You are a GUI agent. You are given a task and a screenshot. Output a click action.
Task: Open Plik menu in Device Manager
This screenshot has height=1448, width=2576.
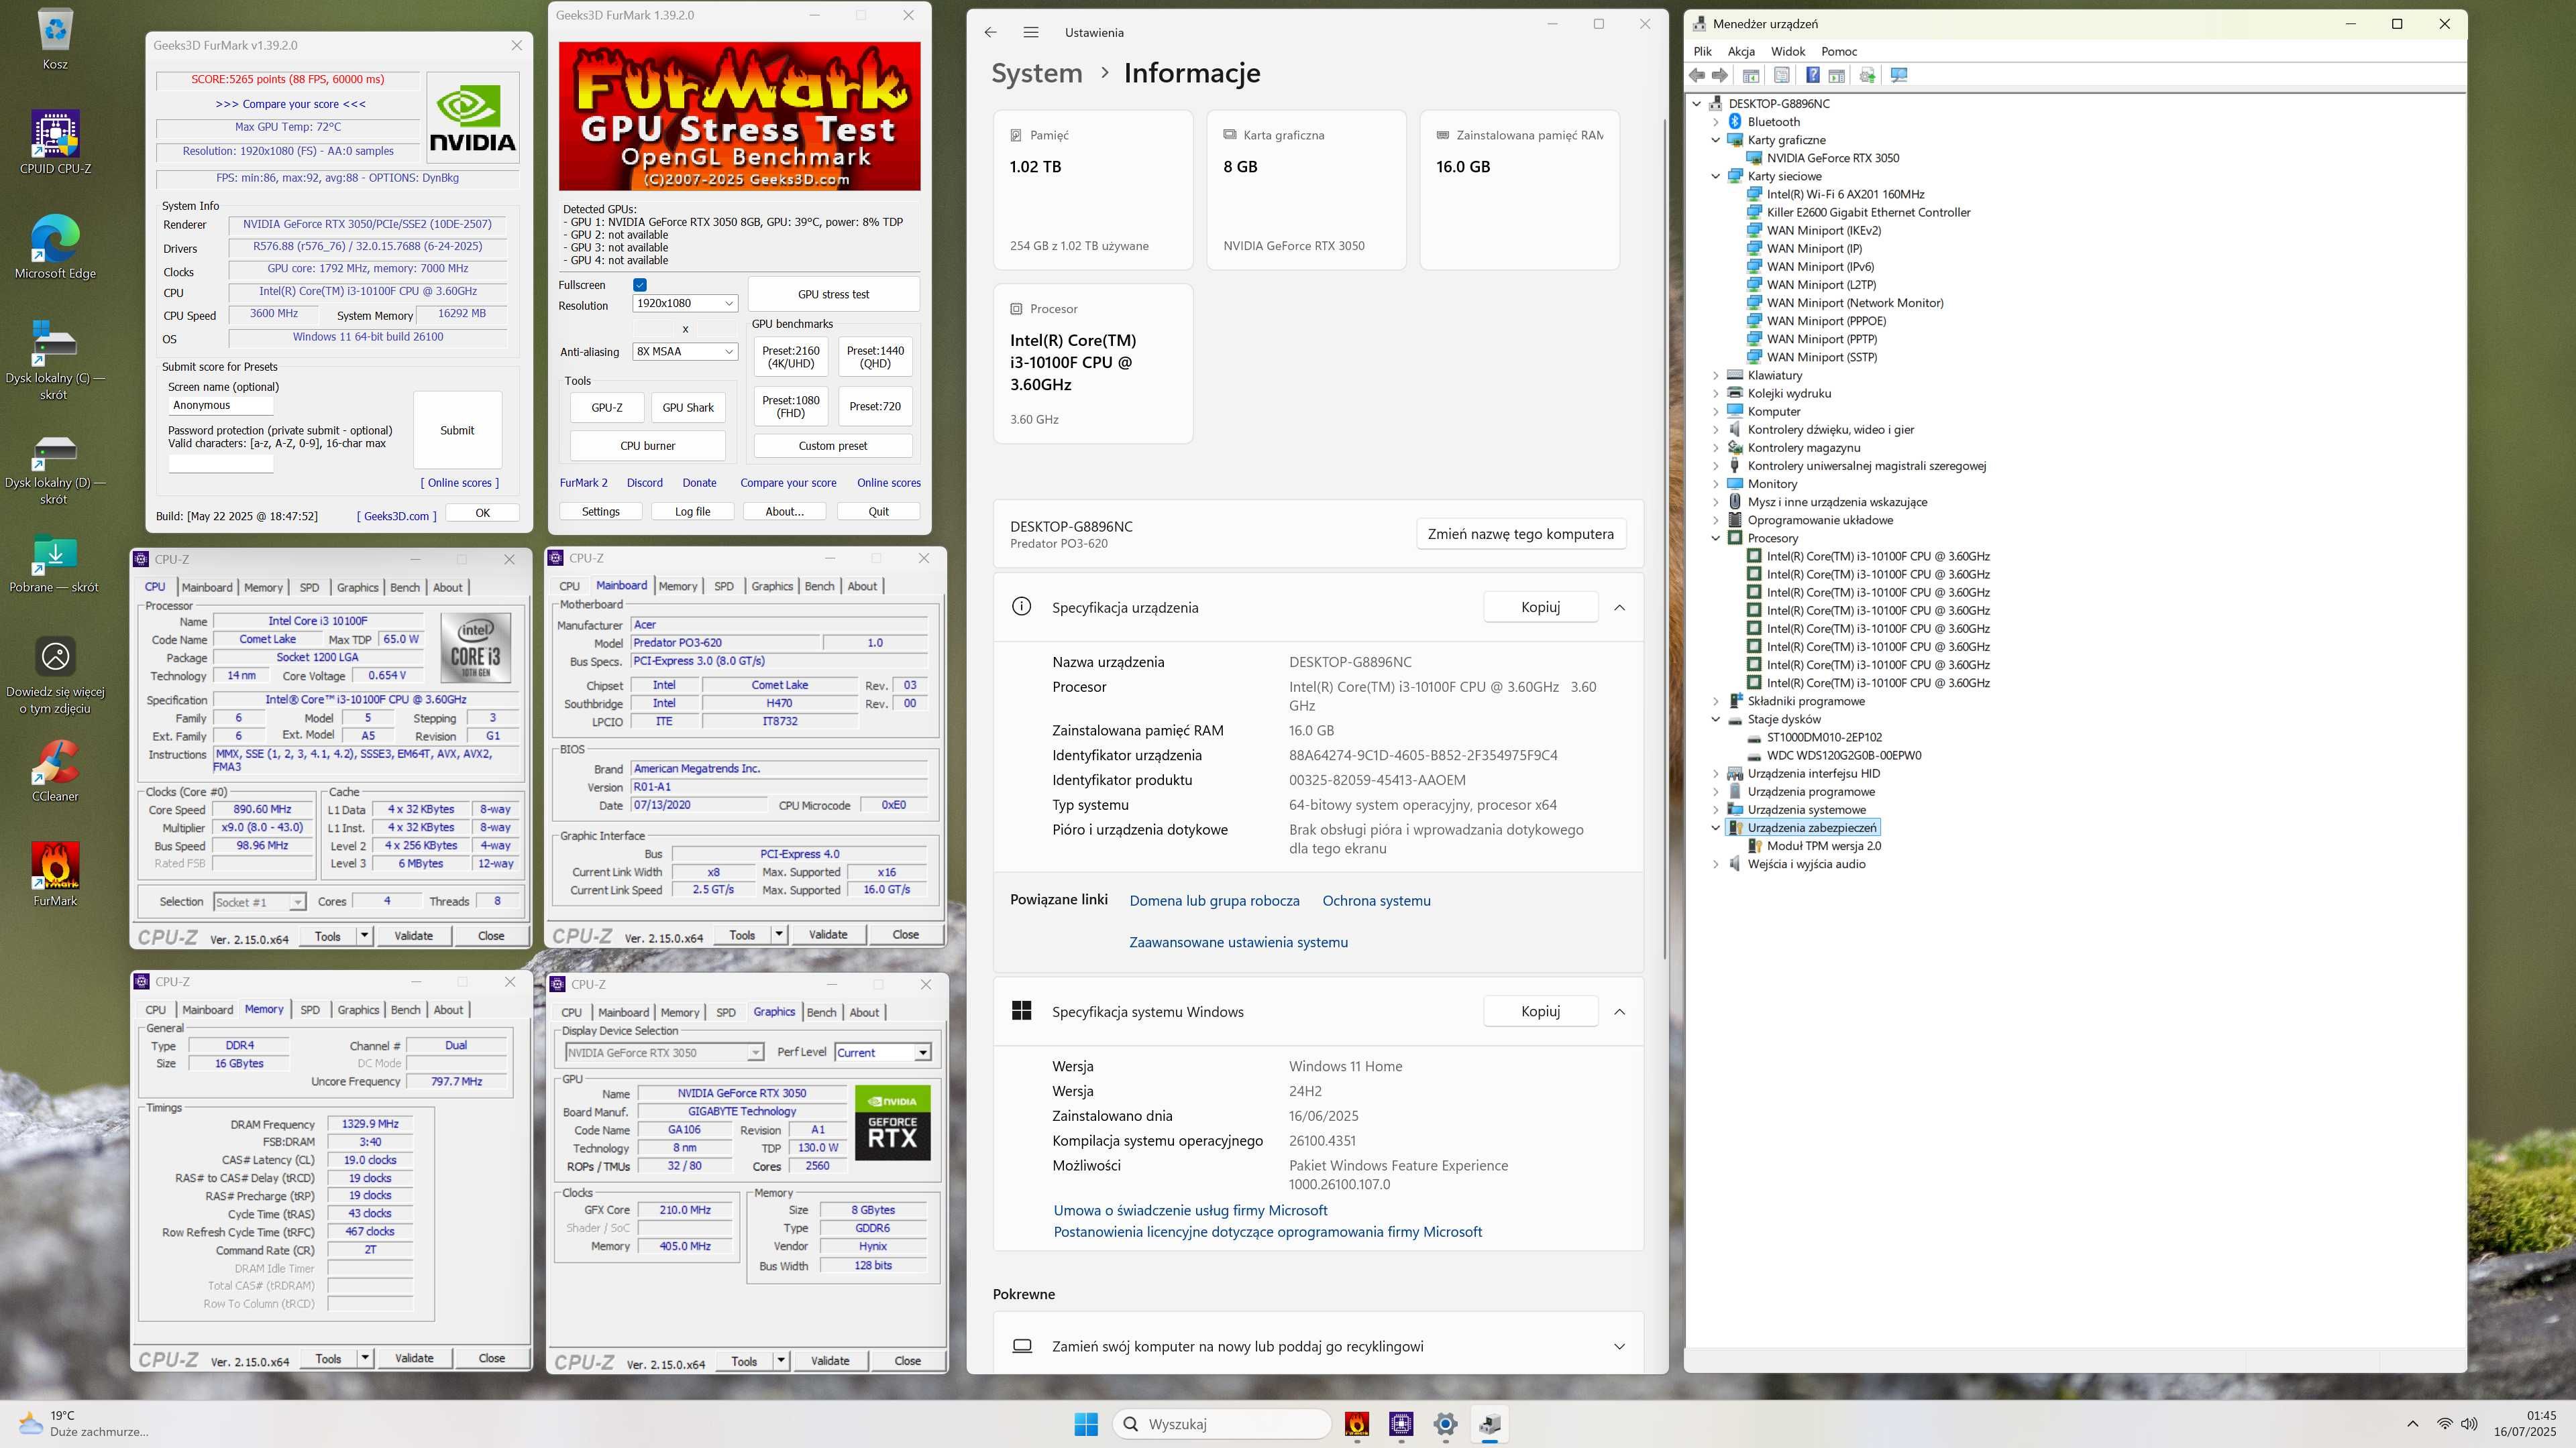[x=1702, y=51]
